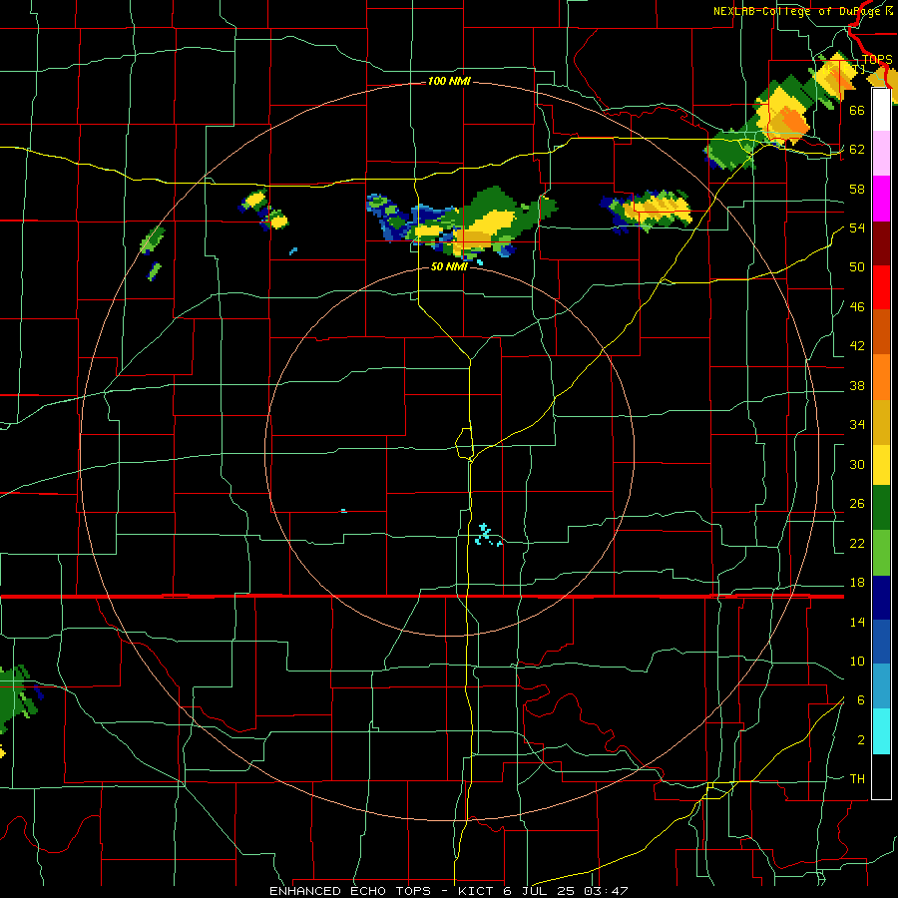This screenshot has width=898, height=898.
Task: Click the magenta legend swatch
Action: click(x=881, y=199)
